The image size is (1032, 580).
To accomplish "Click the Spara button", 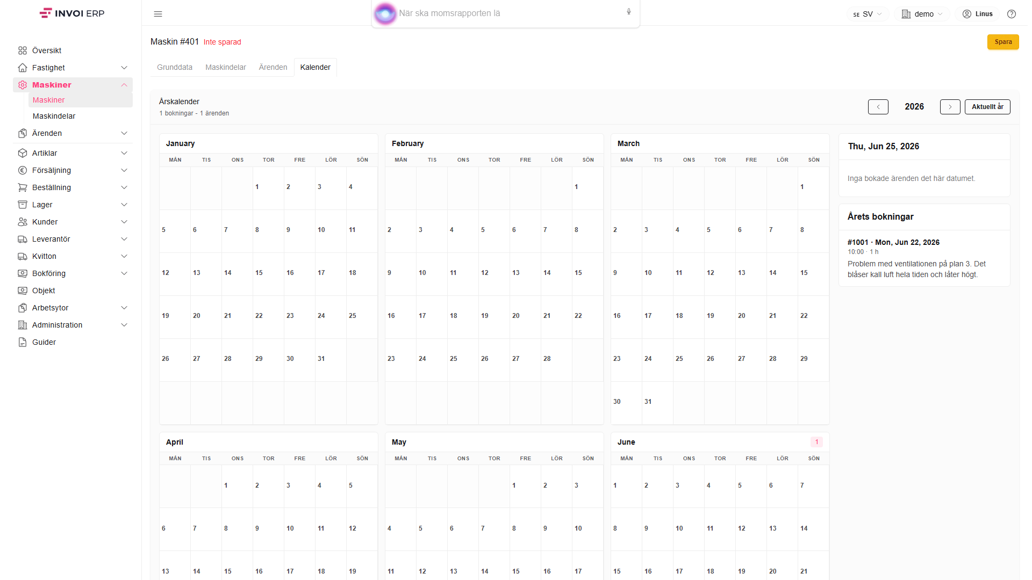I will click(1003, 42).
